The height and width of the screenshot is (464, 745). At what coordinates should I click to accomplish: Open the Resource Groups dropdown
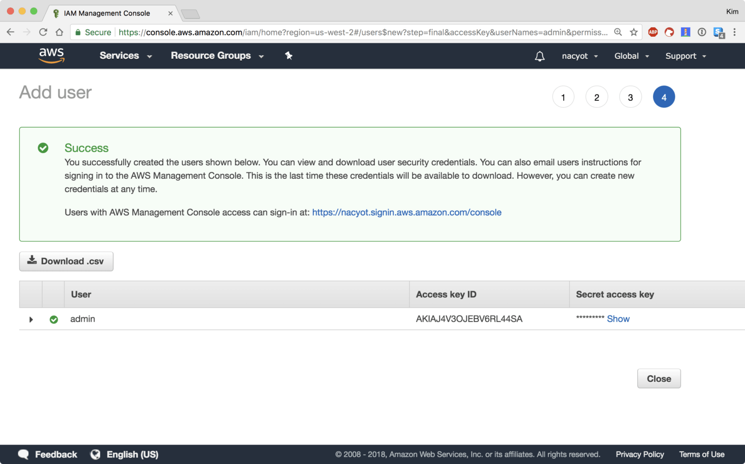(217, 56)
